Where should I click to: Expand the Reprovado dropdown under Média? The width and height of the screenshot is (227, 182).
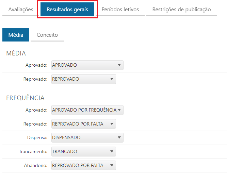(x=83, y=79)
